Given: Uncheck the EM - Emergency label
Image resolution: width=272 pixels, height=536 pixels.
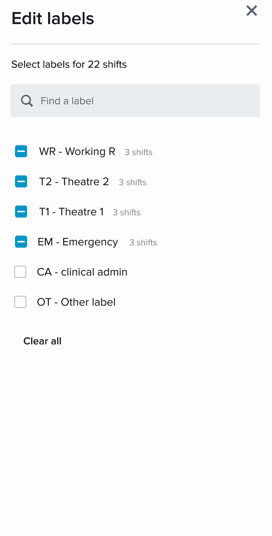Looking at the screenshot, I should [x=21, y=242].
